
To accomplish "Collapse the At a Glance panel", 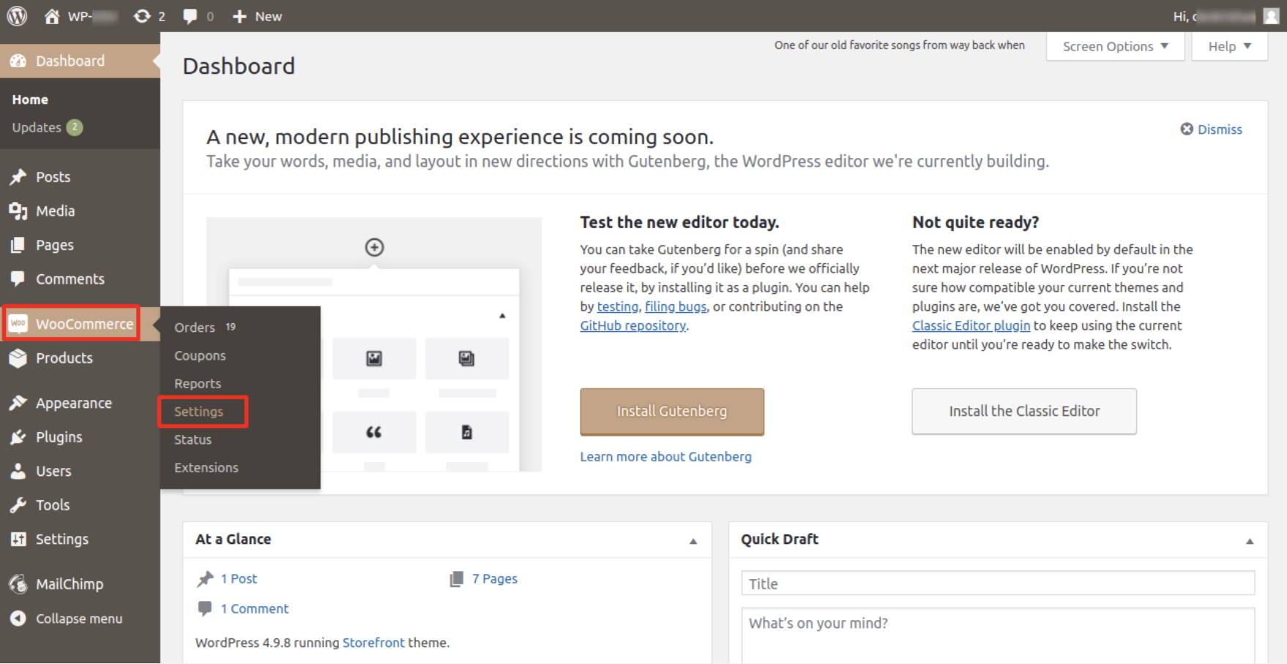I will pos(693,541).
